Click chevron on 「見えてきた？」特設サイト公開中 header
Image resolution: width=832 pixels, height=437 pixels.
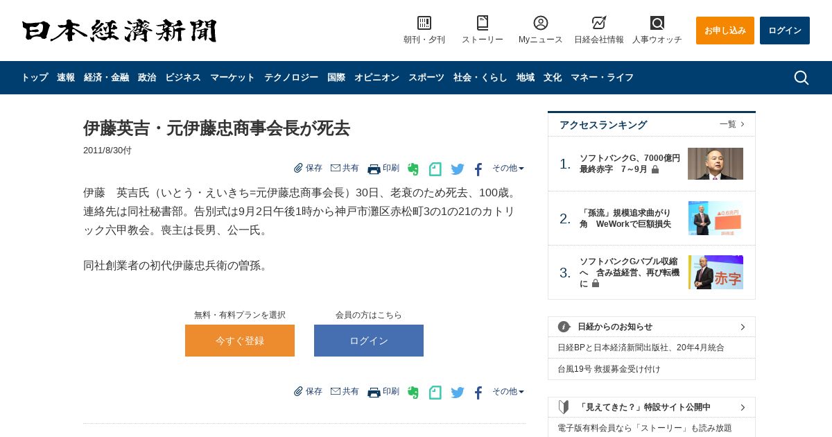(743, 407)
